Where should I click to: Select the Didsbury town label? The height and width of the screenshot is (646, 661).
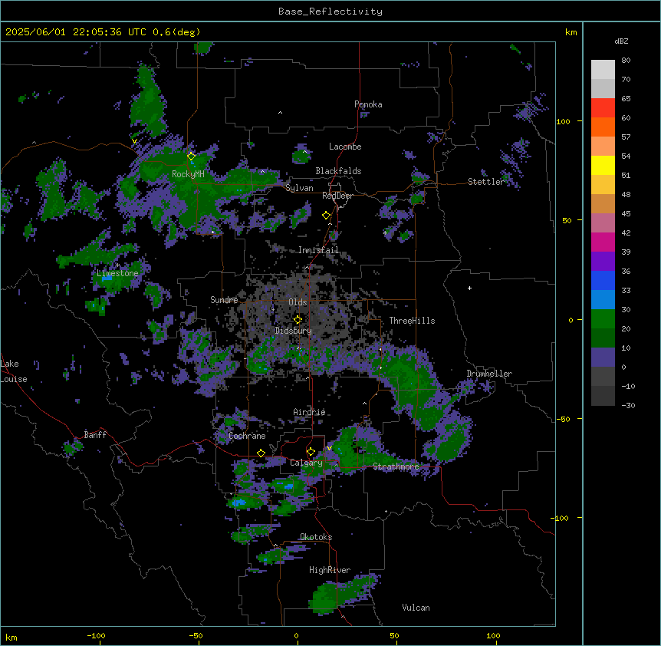(294, 331)
